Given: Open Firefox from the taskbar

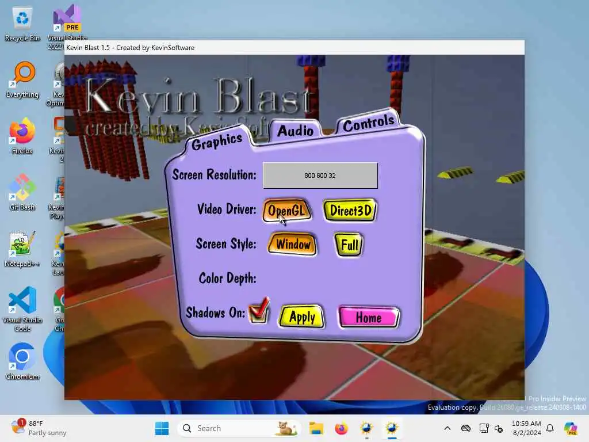Looking at the screenshot, I should point(342,428).
